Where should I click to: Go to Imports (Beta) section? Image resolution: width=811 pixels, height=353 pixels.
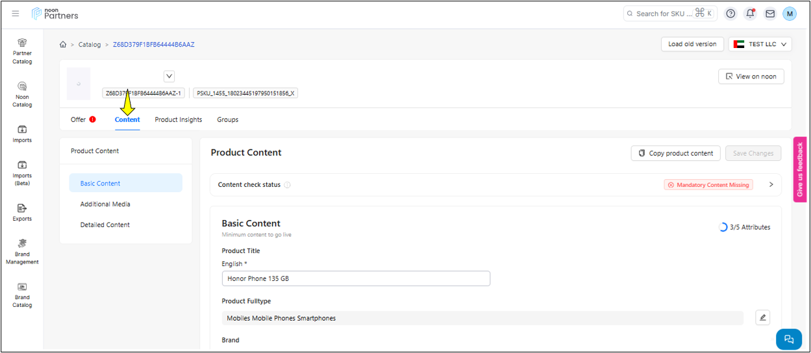(22, 173)
